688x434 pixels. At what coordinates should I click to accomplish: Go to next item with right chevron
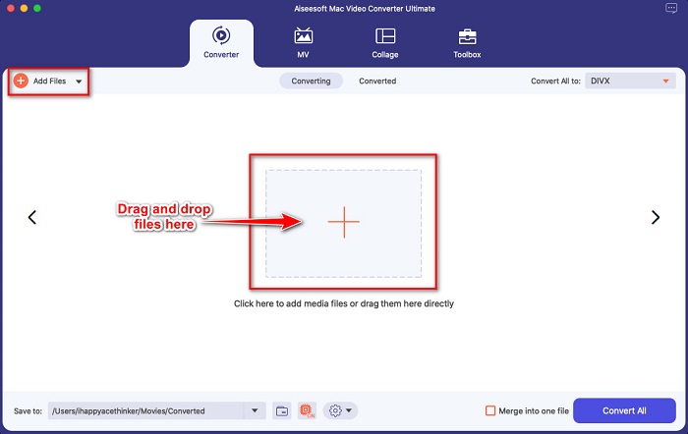656,217
